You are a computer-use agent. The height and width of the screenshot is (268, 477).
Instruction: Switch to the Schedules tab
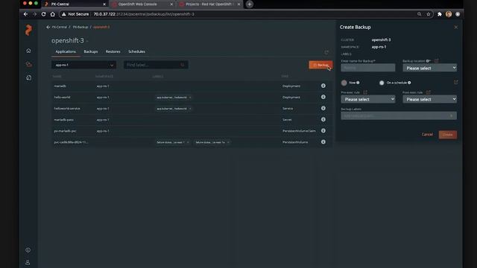pyautogui.click(x=136, y=51)
